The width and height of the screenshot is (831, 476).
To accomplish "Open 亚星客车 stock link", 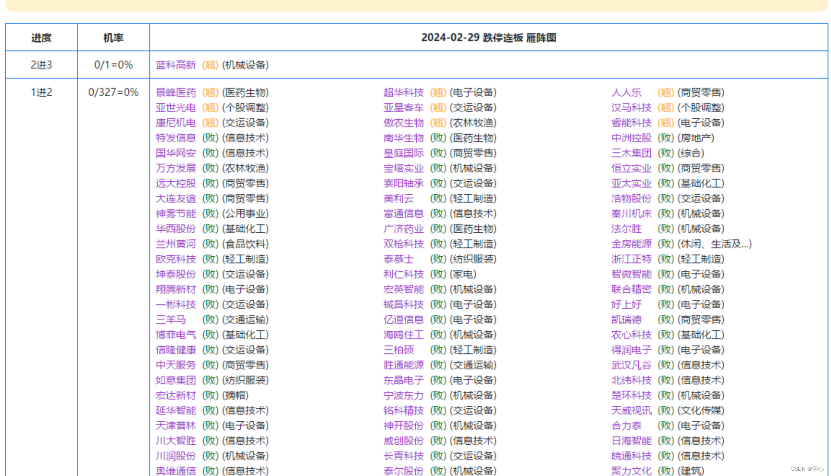I will [404, 108].
